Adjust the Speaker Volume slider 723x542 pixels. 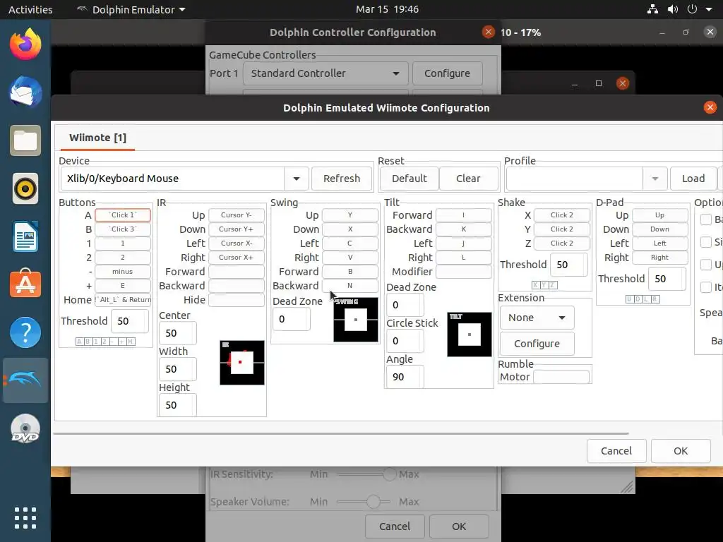(x=373, y=502)
